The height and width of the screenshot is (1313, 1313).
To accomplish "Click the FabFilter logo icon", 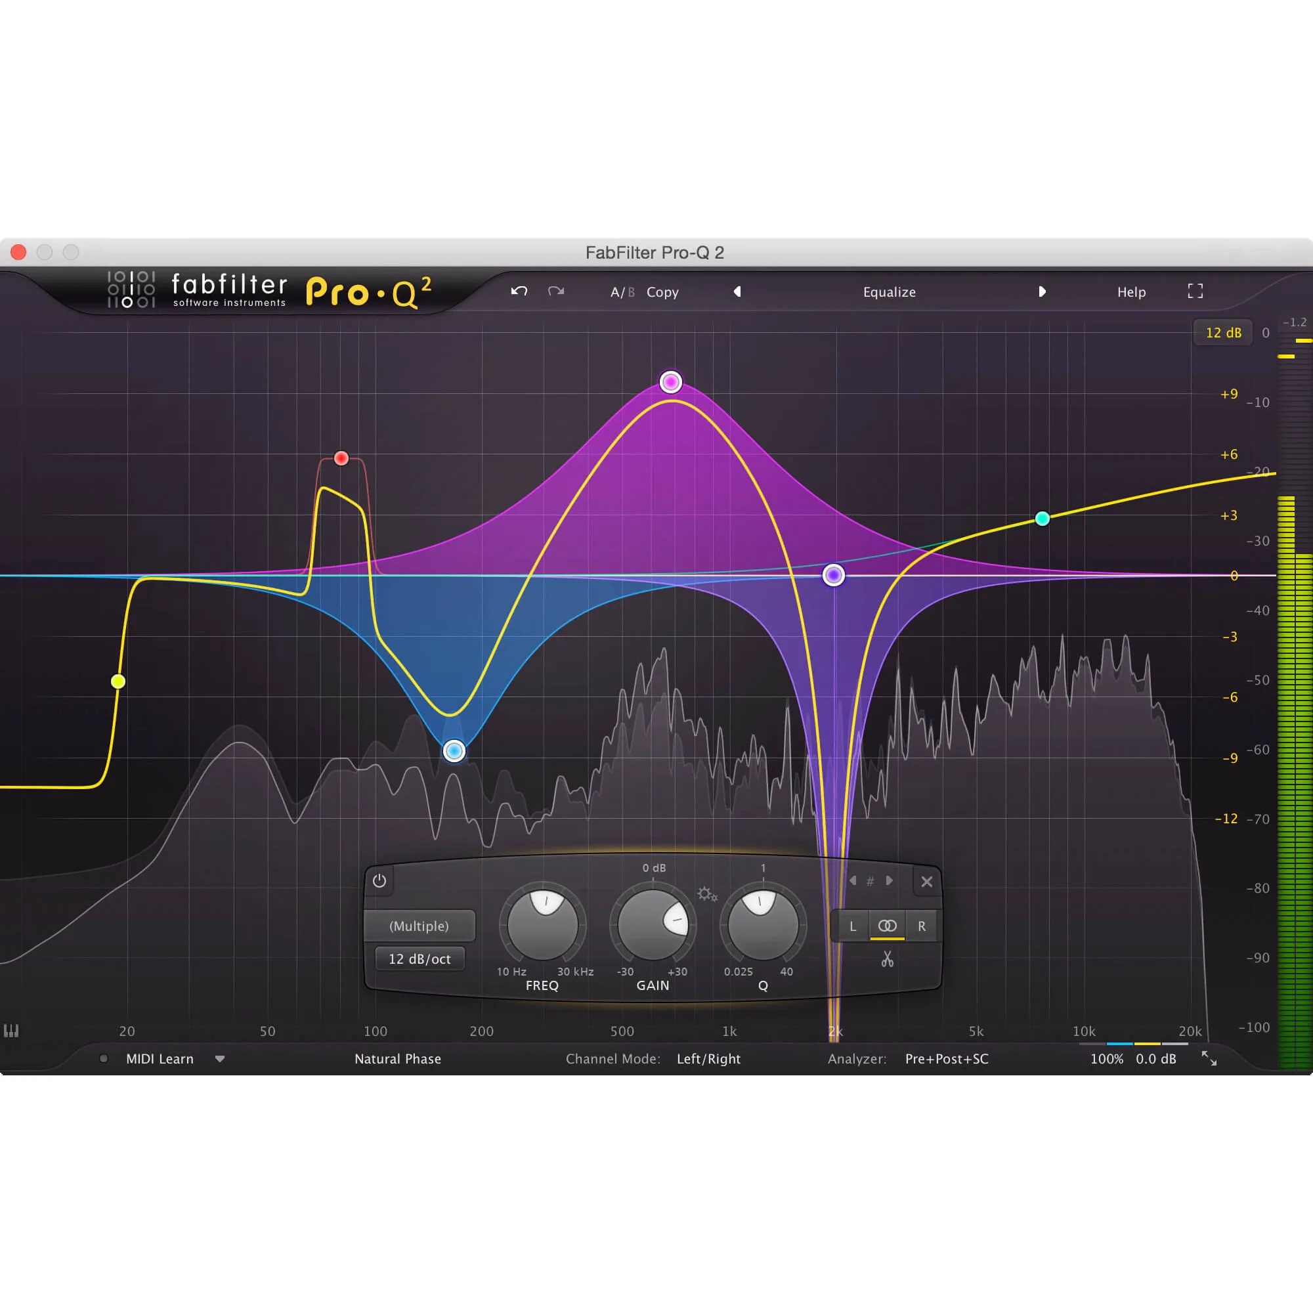I will pyautogui.click(x=131, y=290).
